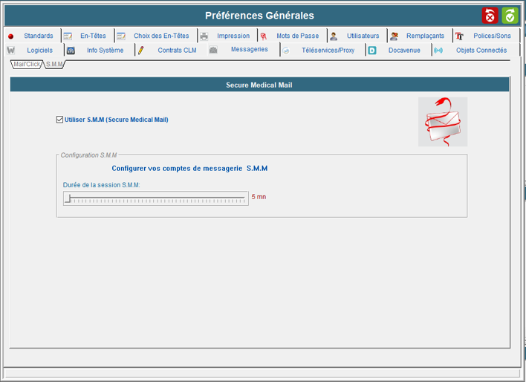Switch to the Mots de Passe tab
526x382 pixels.
pyautogui.click(x=297, y=36)
